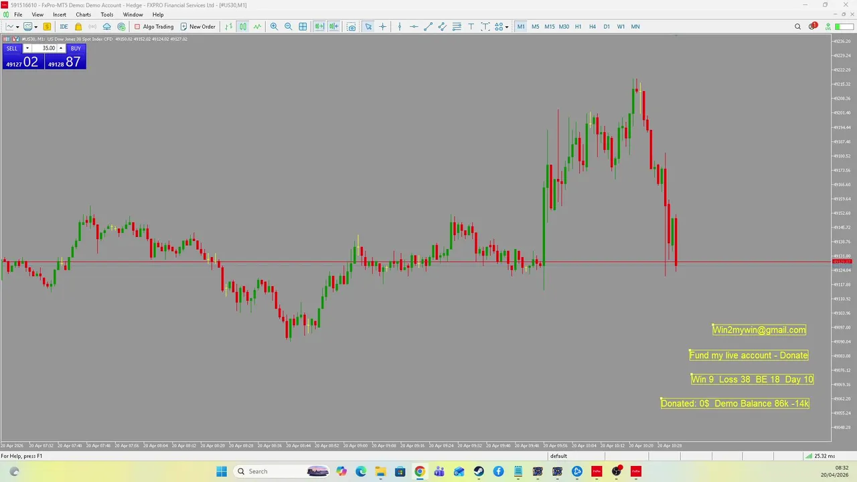Draw a vertical line

click(400, 27)
